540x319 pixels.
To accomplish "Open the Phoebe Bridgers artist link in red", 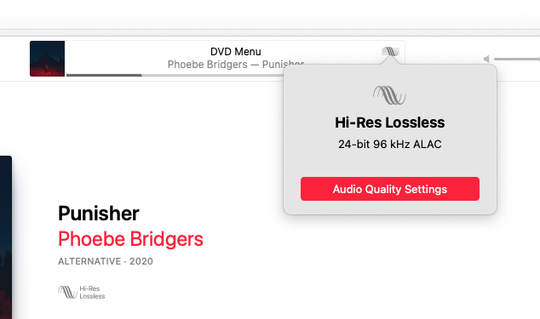I will tap(130, 239).
